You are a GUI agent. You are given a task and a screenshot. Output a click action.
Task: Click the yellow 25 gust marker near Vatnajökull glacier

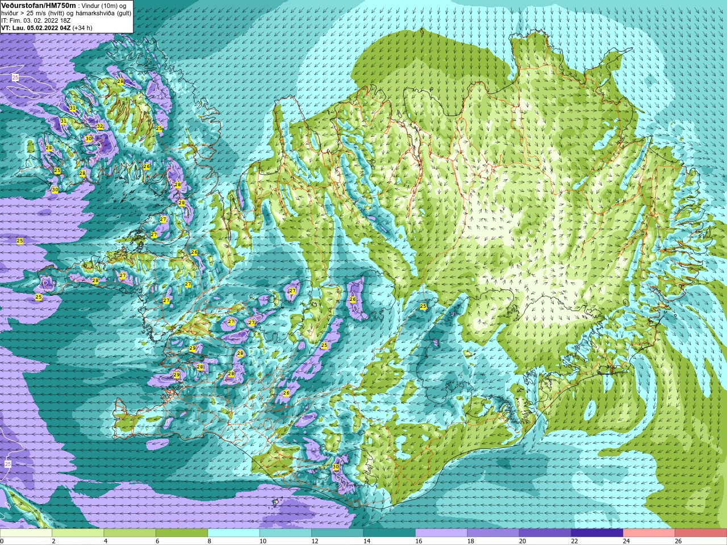point(423,307)
